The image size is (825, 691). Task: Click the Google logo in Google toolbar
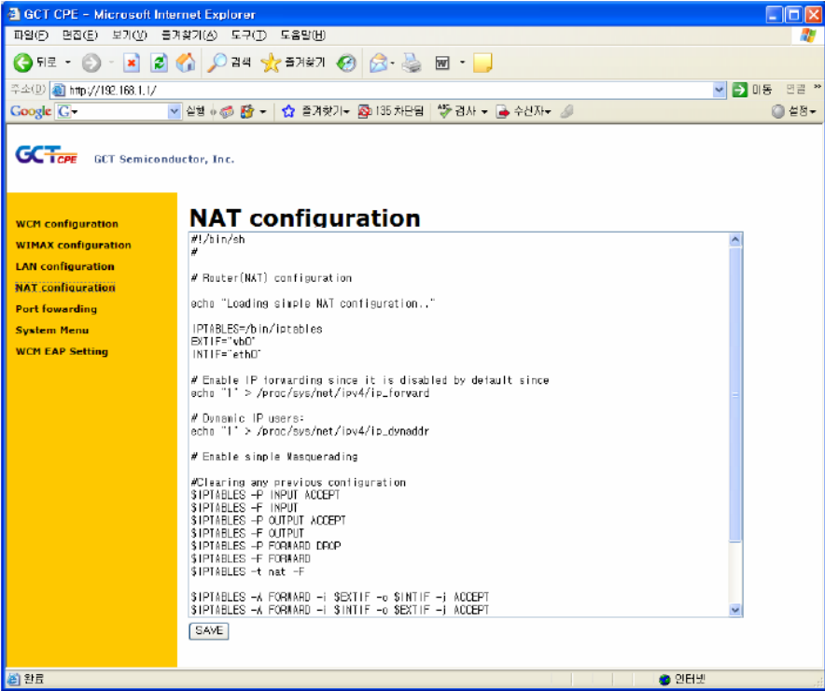coord(31,111)
